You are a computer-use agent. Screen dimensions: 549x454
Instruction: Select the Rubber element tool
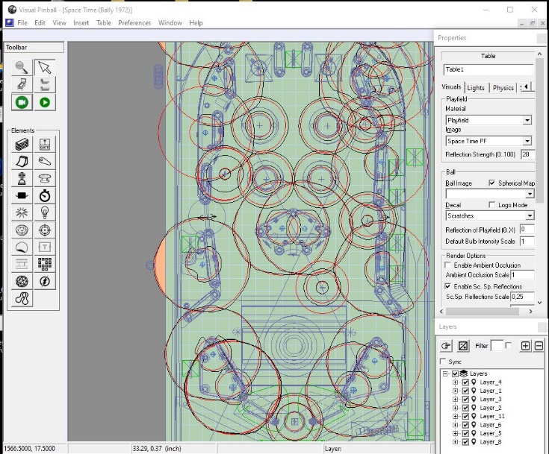point(22,298)
